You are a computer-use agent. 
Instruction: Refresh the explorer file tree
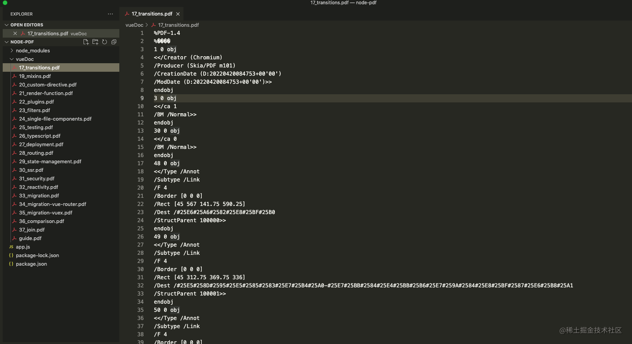105,42
